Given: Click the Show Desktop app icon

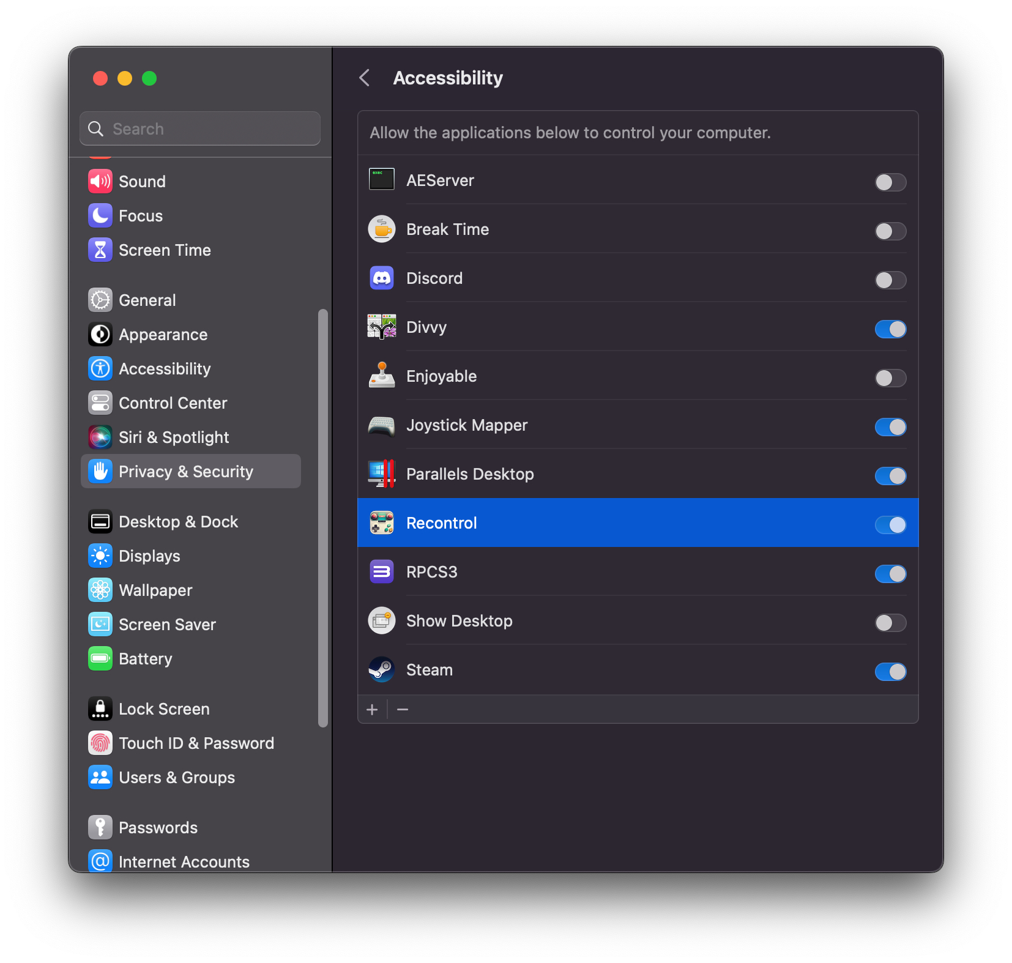Looking at the screenshot, I should (381, 620).
